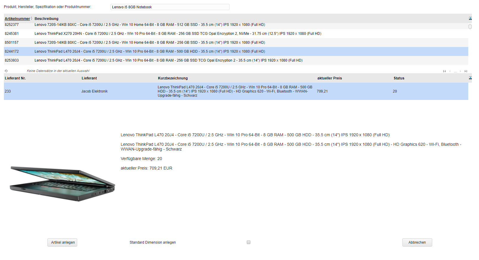Click 'aktueller Preis: 709,21 EUR' text
Viewport: 479px width, 260px height.
coord(146,168)
